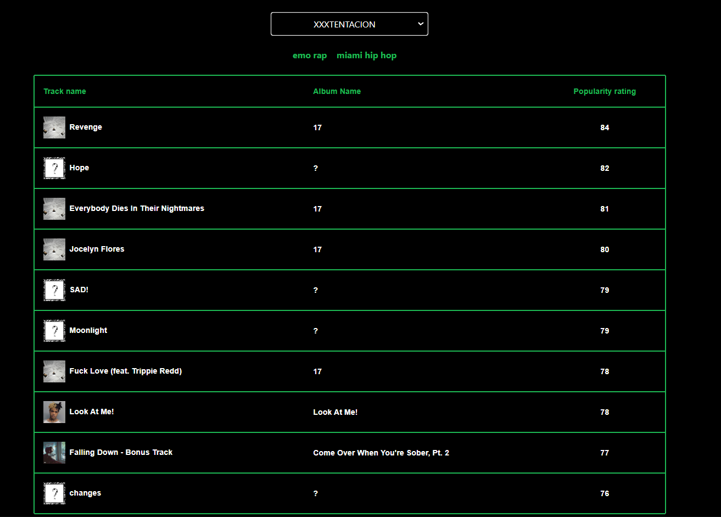This screenshot has height=517, width=721.
Task: Click the Track name column header
Action: pyautogui.click(x=64, y=91)
